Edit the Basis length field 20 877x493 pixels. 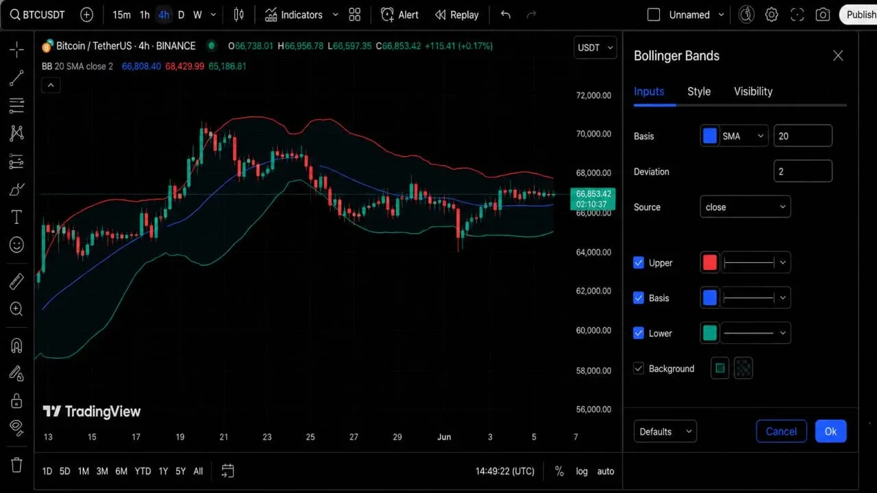tap(803, 136)
